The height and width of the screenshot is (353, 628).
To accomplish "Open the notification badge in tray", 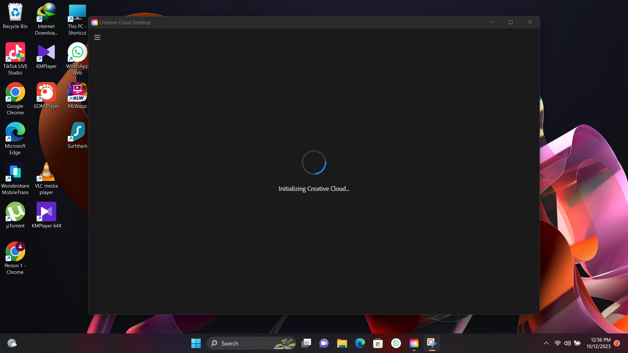I will [617, 343].
